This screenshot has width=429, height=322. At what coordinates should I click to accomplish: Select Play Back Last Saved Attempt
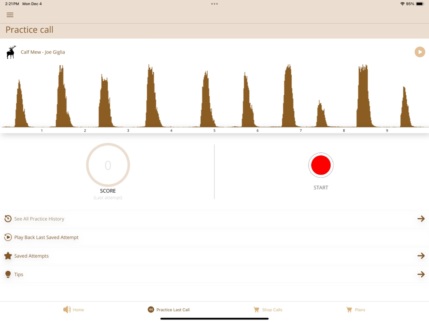[x=214, y=237]
